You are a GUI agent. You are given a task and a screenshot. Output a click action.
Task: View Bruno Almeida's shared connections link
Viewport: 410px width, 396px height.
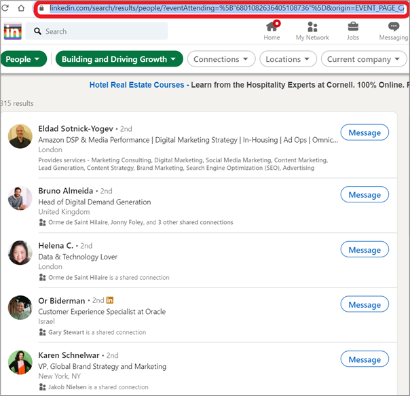[x=141, y=222]
